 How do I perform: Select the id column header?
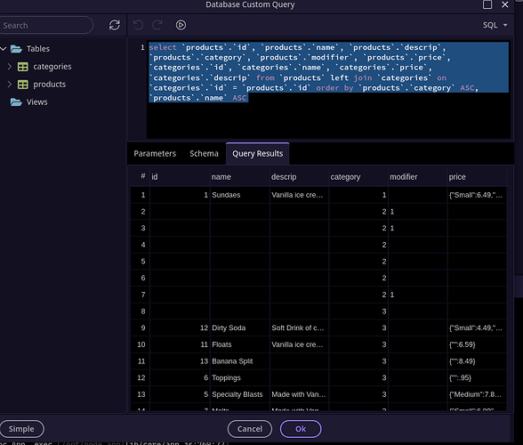point(180,177)
